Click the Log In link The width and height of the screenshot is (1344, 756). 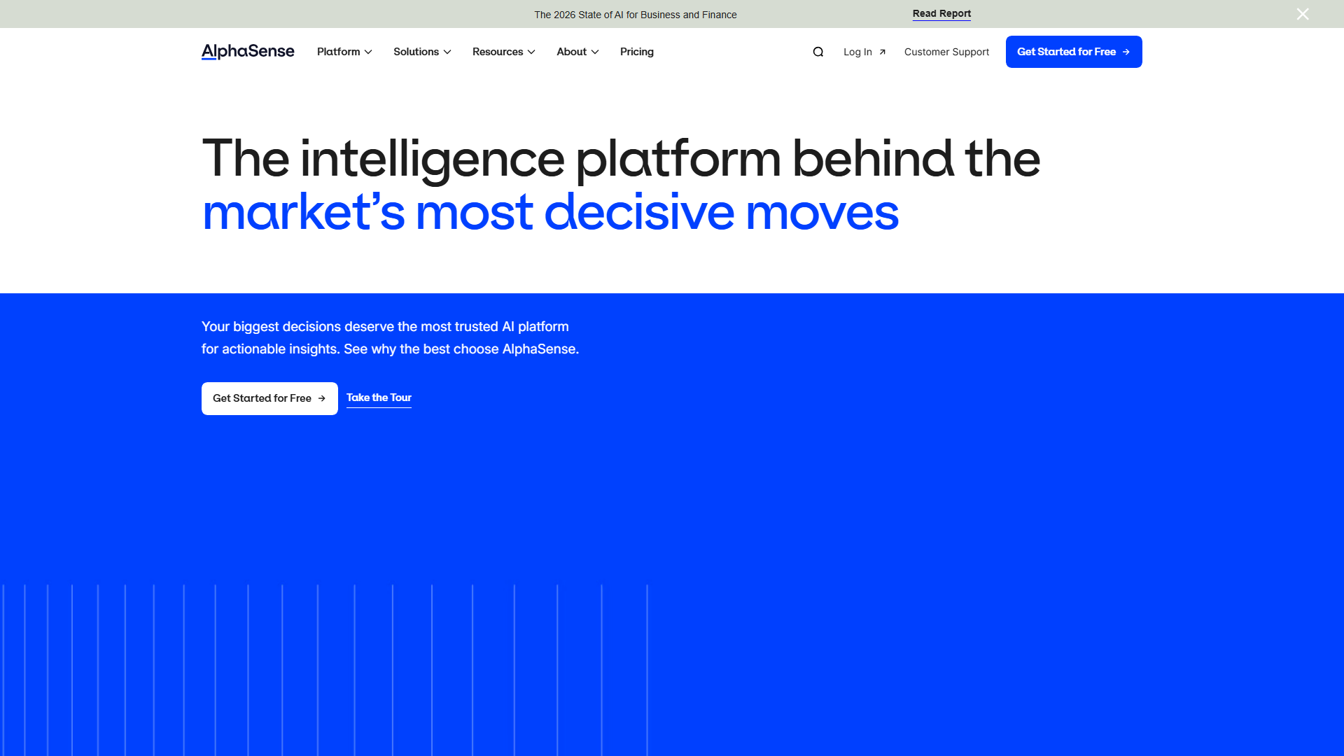coord(864,52)
